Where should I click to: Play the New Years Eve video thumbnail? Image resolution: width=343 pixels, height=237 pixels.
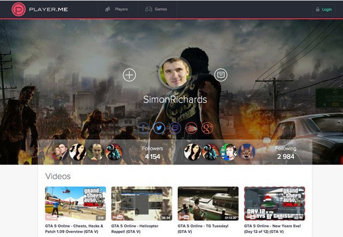tap(274, 203)
